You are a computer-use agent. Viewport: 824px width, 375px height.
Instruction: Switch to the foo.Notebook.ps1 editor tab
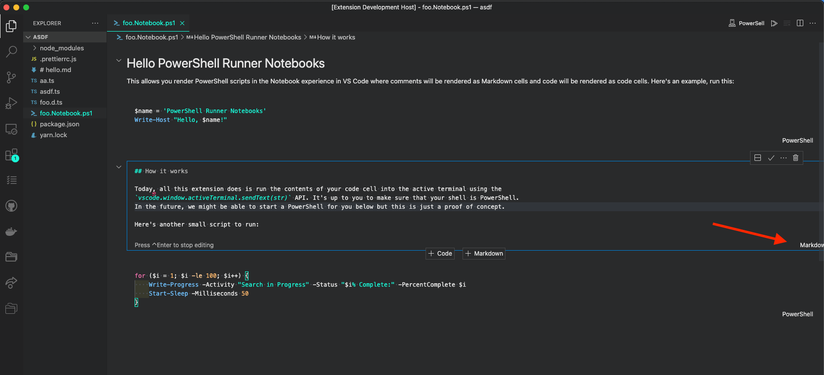pyautogui.click(x=148, y=23)
